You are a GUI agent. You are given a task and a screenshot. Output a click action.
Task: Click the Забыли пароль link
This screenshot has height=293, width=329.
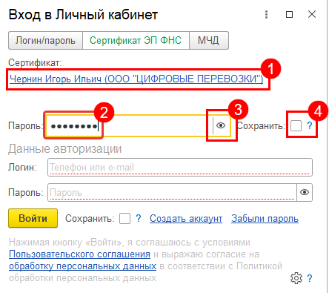coord(265,219)
